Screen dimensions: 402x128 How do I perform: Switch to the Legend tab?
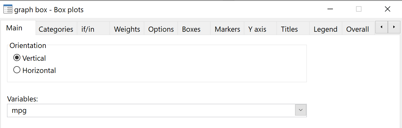tap(326, 29)
